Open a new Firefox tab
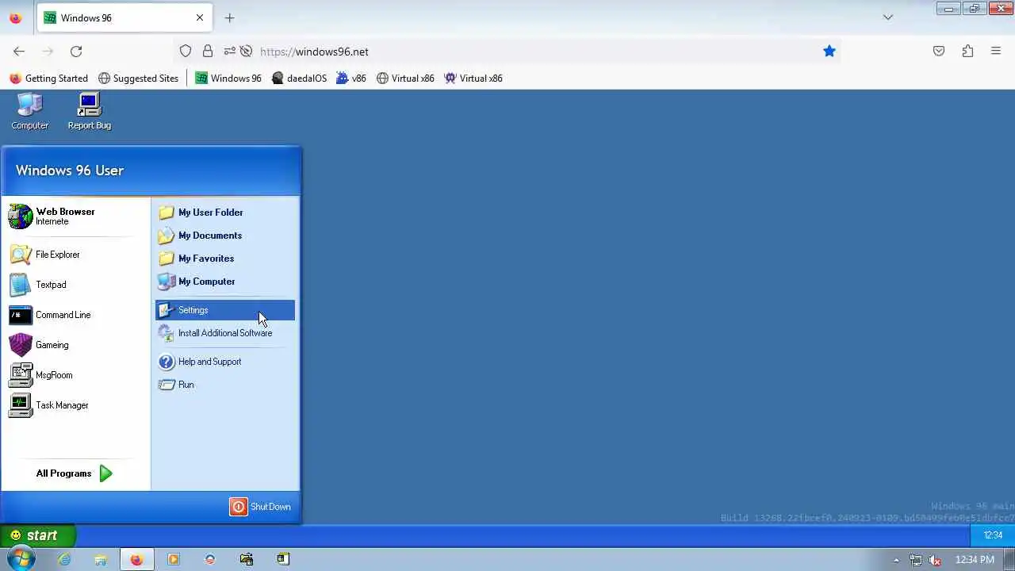This screenshot has width=1015, height=571. (229, 17)
